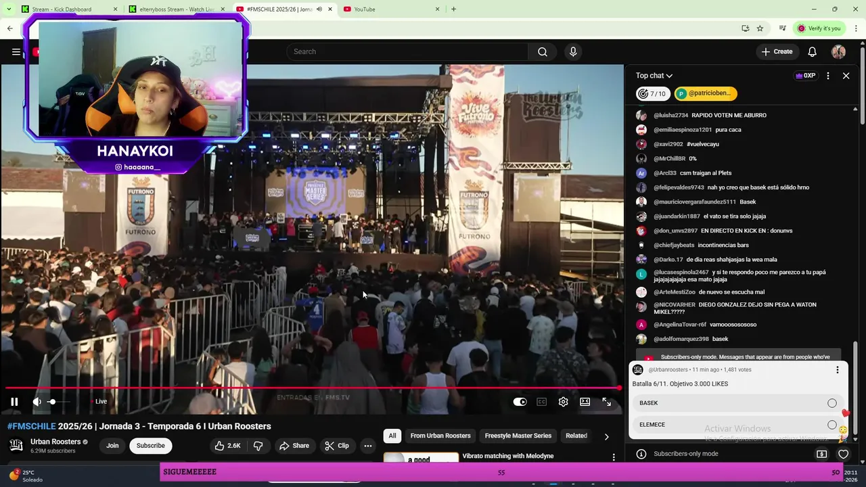Enter fullscreen mode
Image resolution: width=866 pixels, height=487 pixels.
point(607,402)
